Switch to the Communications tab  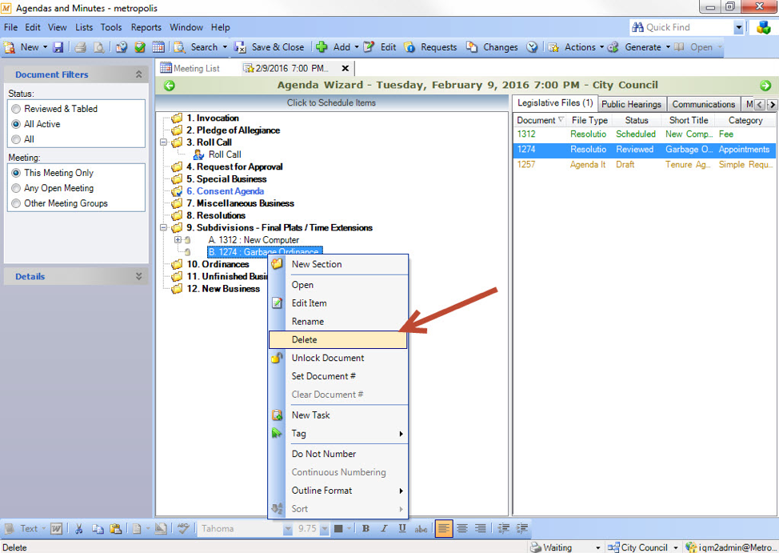(x=703, y=104)
